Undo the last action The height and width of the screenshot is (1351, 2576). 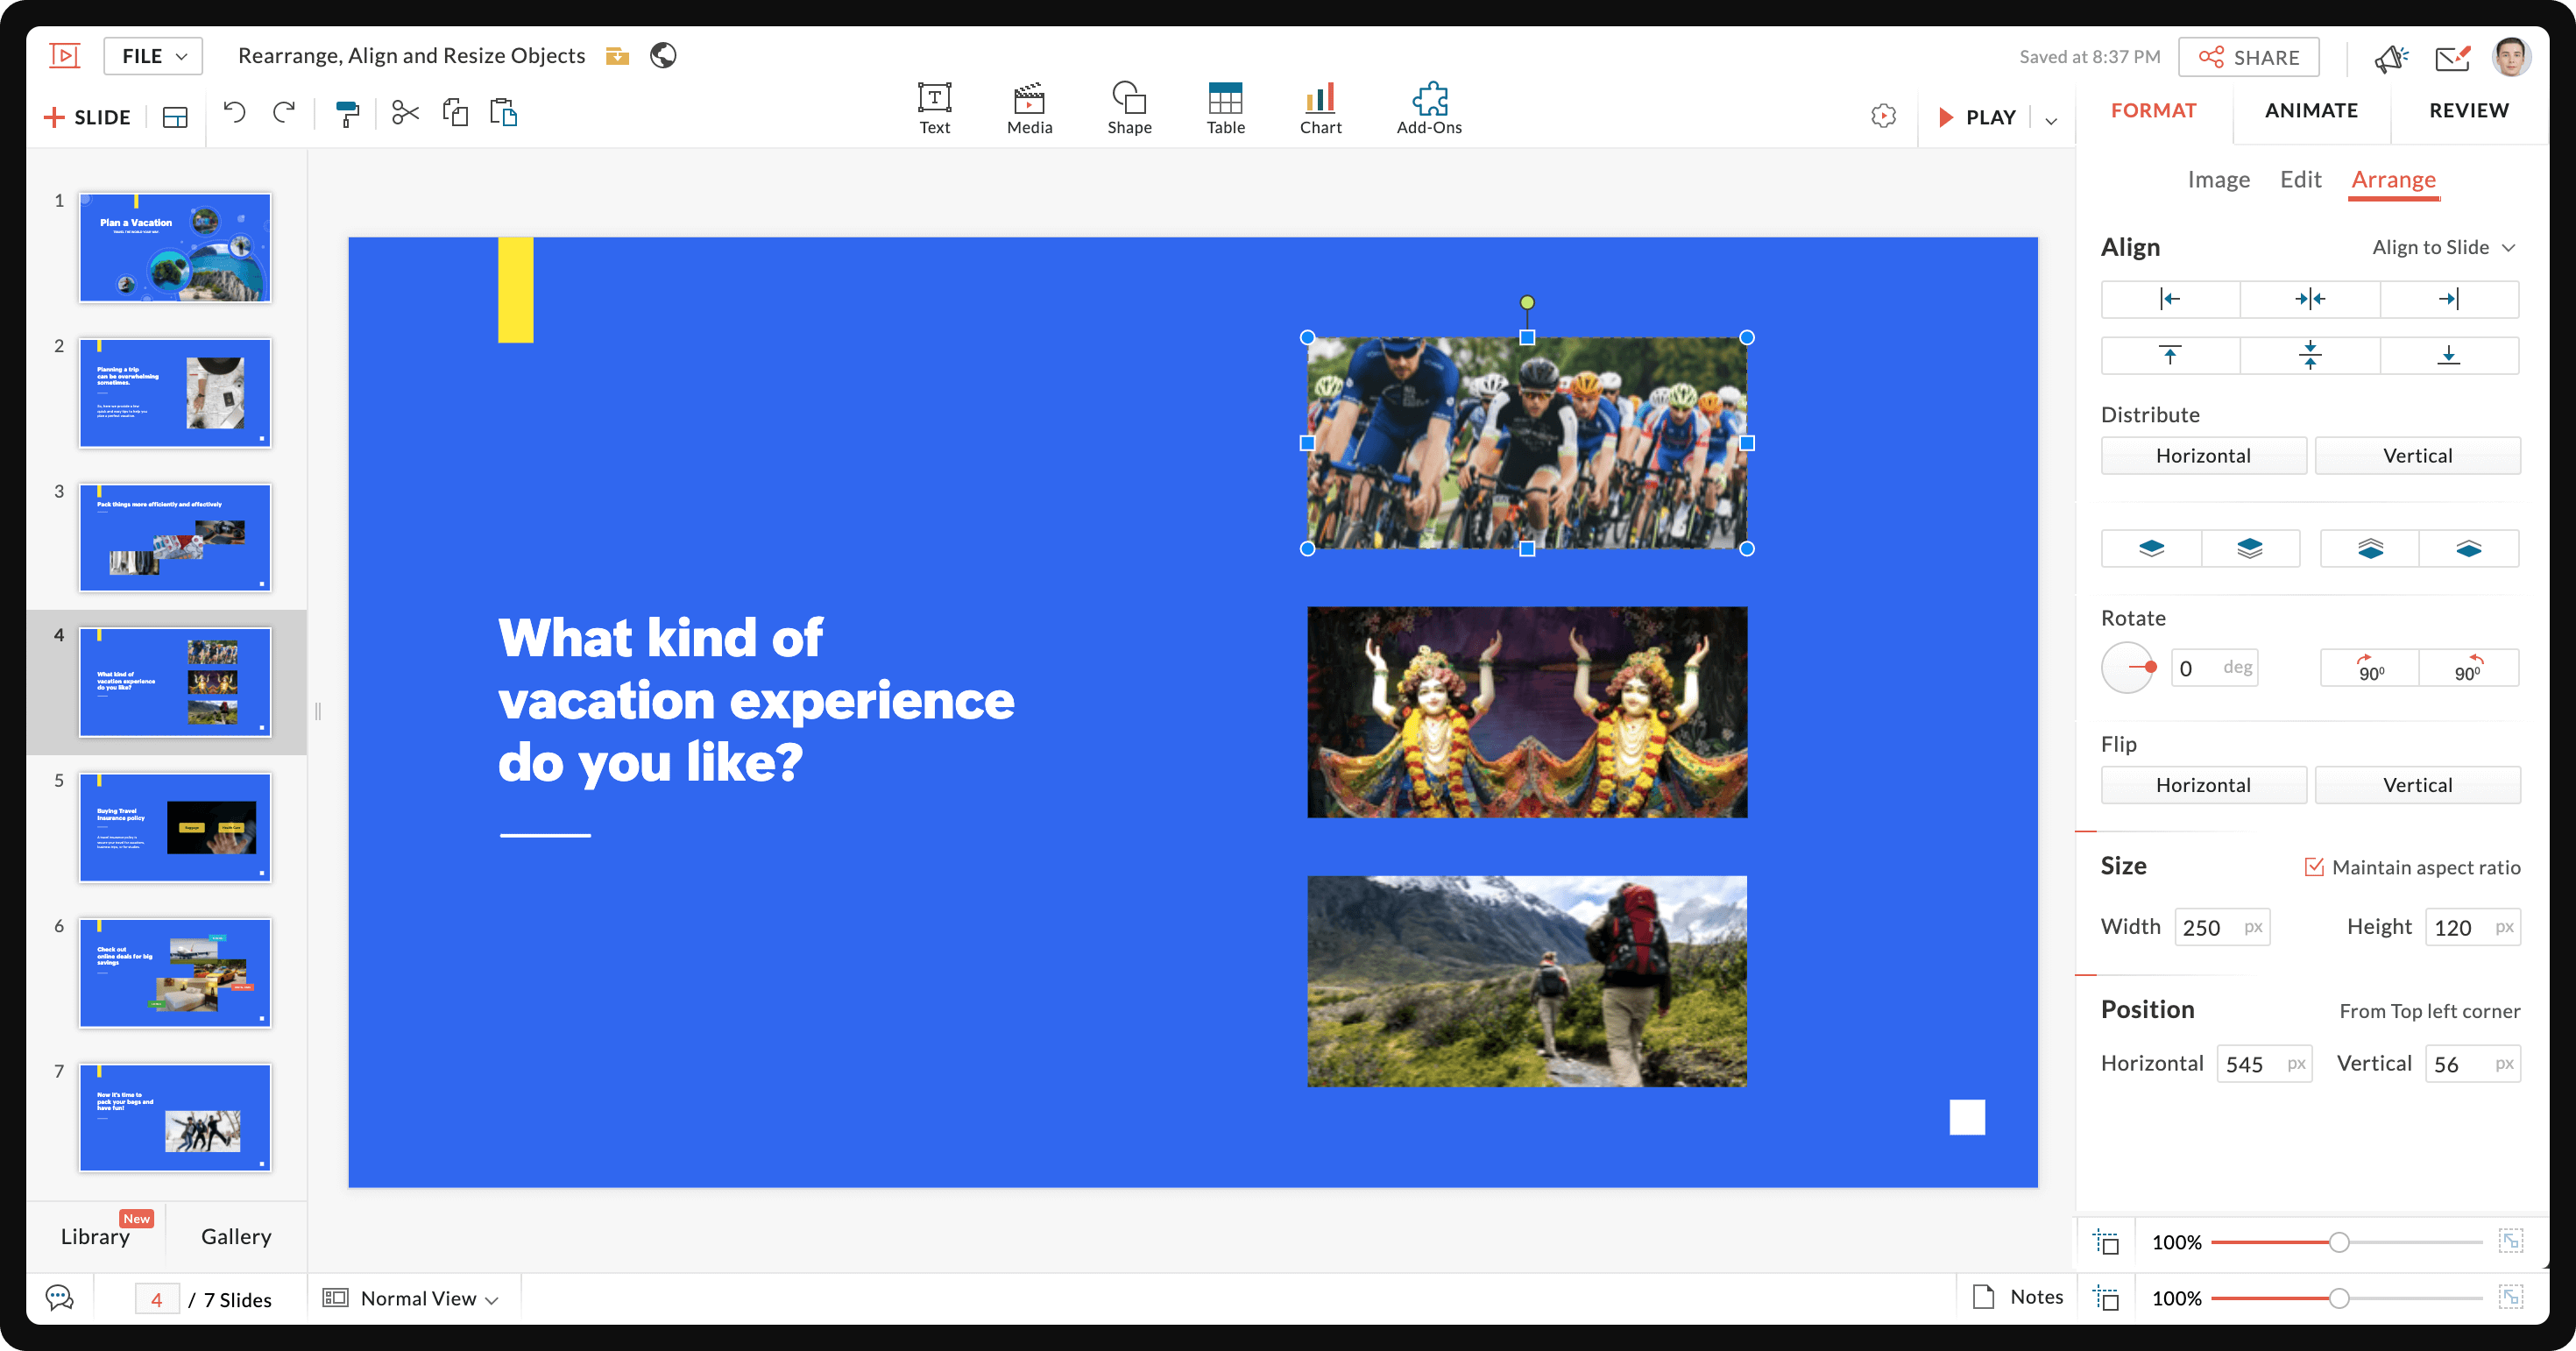(234, 112)
